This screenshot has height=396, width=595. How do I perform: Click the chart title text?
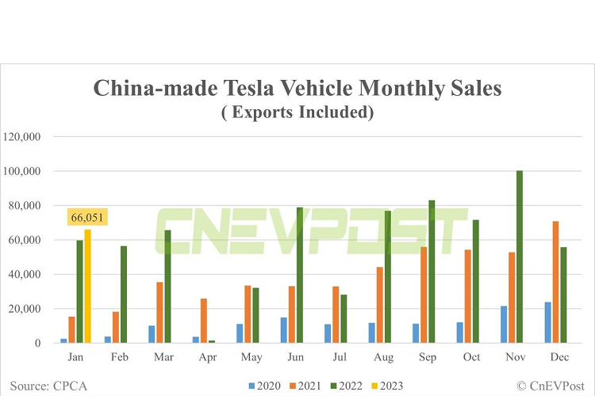(x=297, y=88)
